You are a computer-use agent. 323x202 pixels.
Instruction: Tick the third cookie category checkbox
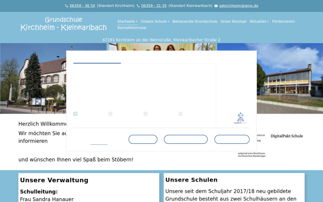[x=145, y=114]
